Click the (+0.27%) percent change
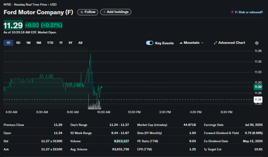 (x=52, y=25)
